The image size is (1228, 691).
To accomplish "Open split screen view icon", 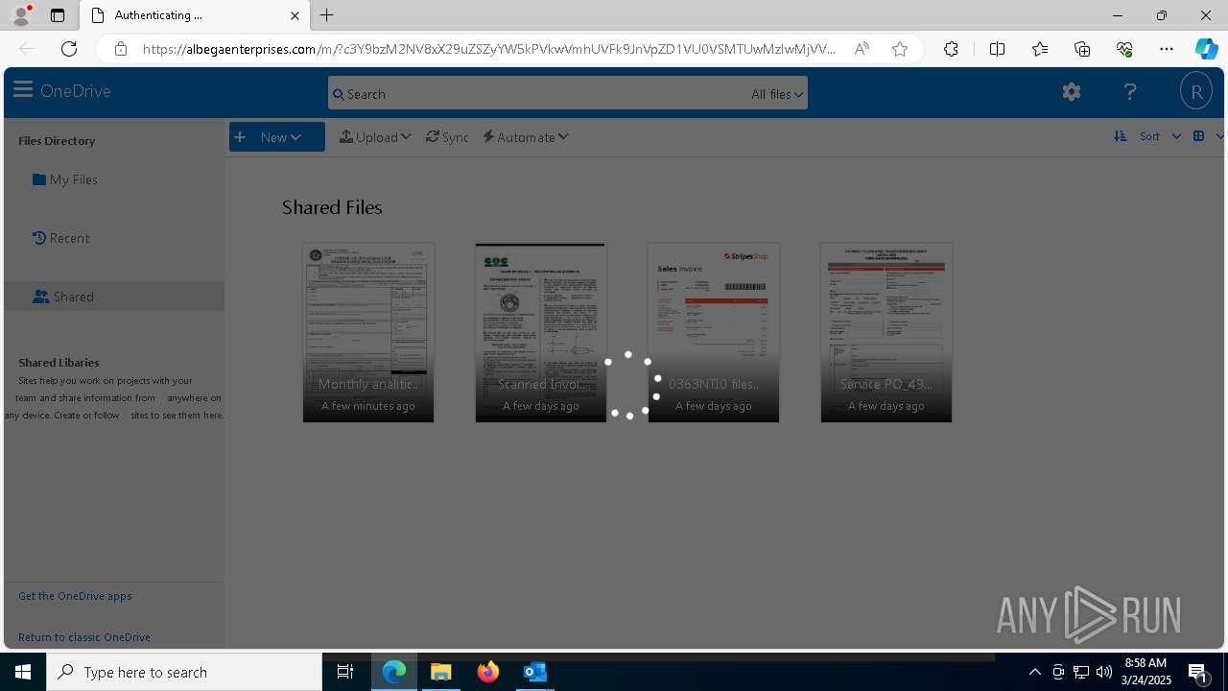I will click(997, 49).
